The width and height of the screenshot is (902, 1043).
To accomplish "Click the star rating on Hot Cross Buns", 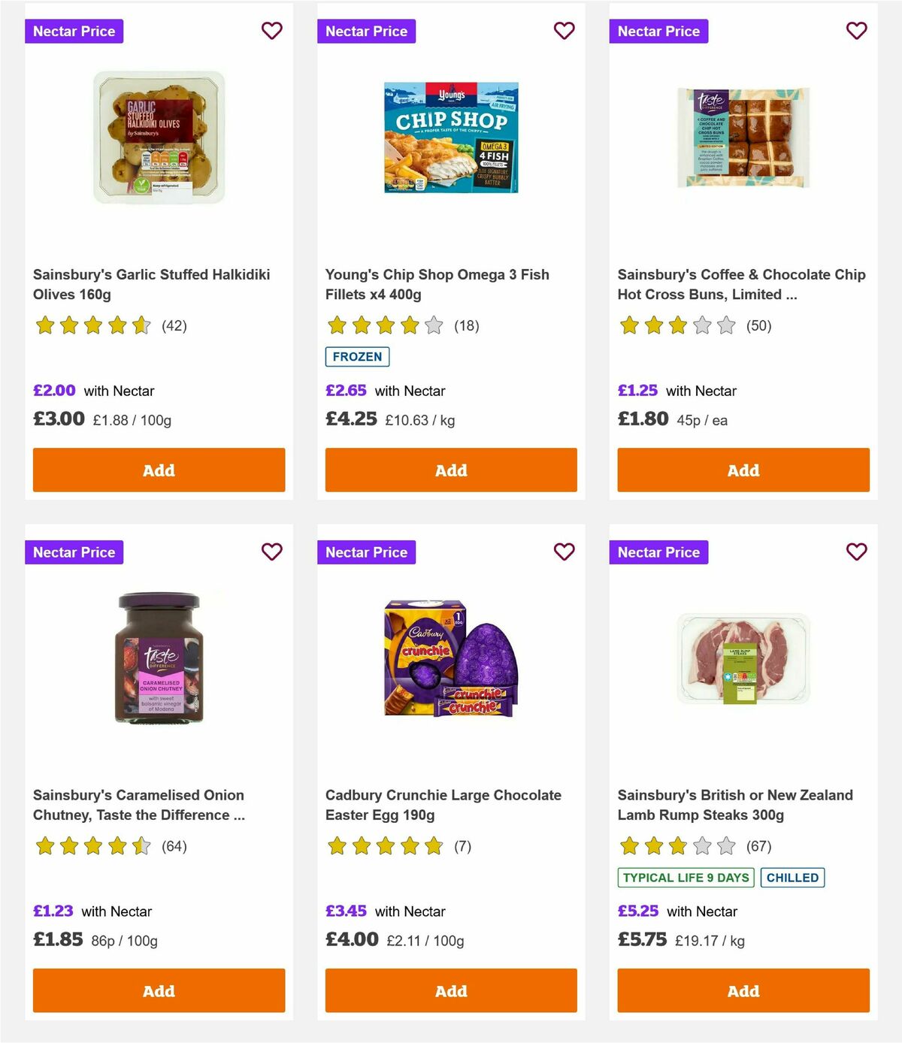I will pyautogui.click(x=677, y=325).
